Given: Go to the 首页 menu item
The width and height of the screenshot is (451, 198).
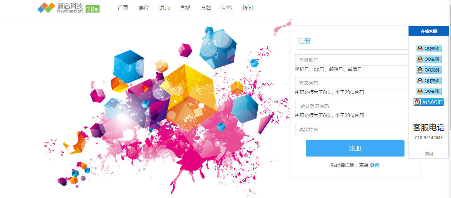Looking at the screenshot, I should click(x=123, y=8).
